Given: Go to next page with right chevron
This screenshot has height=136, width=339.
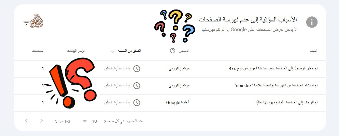Looking at the screenshot, I should tap(41, 121).
